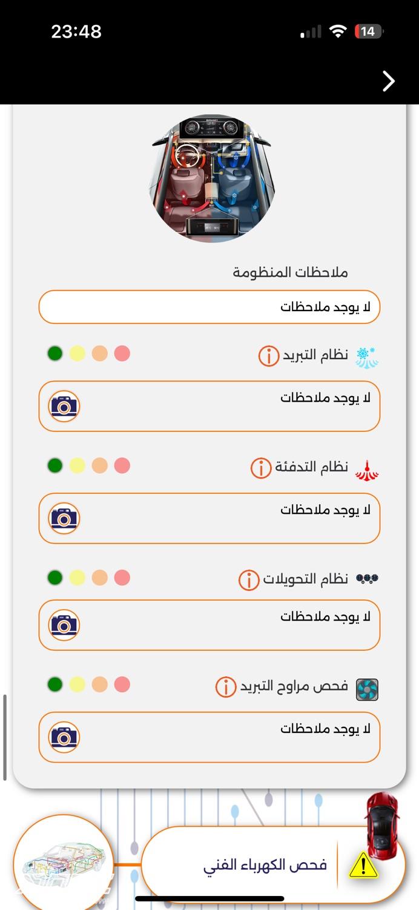Expand فحص الكهرباء الفني section
This screenshot has height=910, width=419.
click(x=265, y=865)
